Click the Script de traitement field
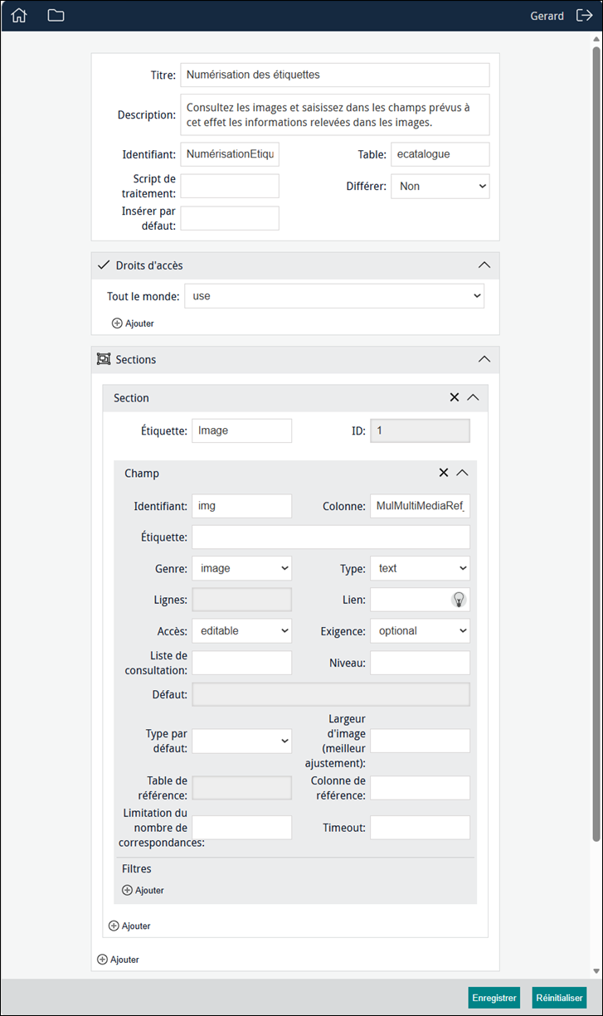The image size is (603, 1016). point(230,186)
